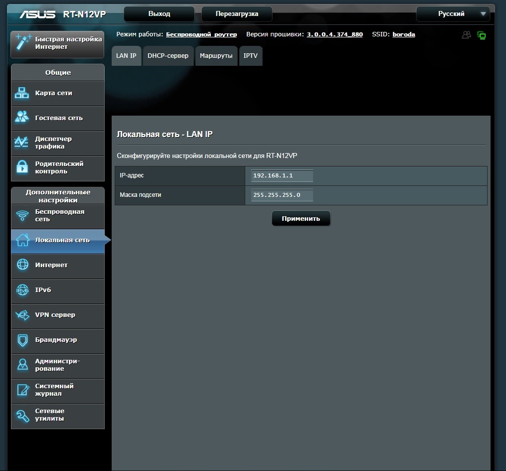
Task: Switch to the LAN IP tab
Action: (x=126, y=56)
